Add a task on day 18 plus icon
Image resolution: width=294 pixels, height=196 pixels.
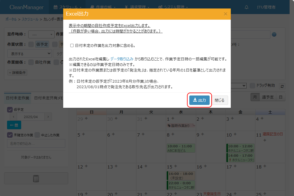pyautogui.click(x=265, y=166)
